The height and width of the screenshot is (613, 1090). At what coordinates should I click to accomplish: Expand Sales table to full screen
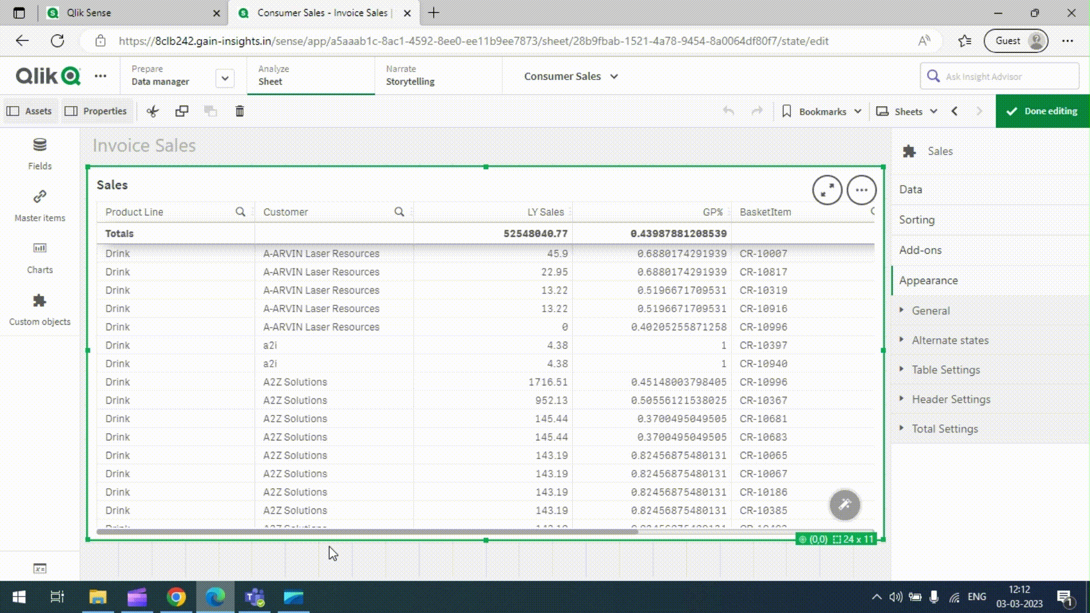[x=827, y=190]
